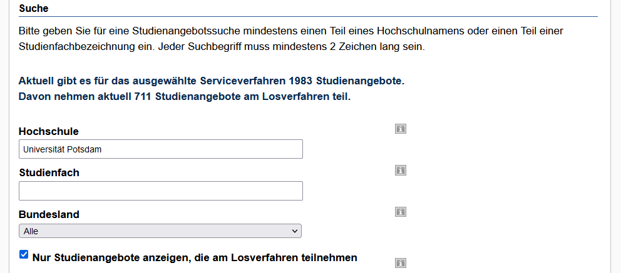Open the Bundesland dropdown
621x273 pixels.
[160, 231]
